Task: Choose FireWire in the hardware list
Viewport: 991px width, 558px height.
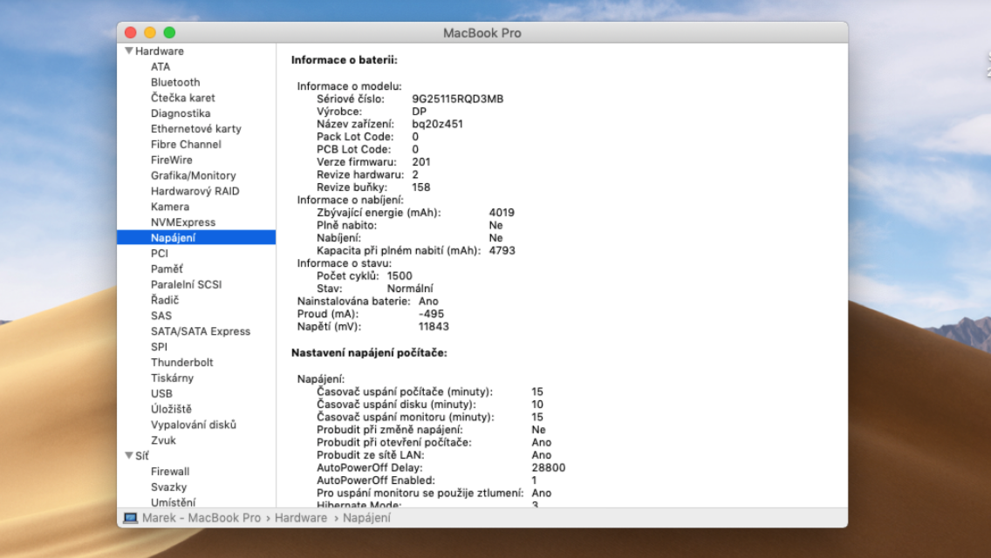Action: click(x=171, y=160)
